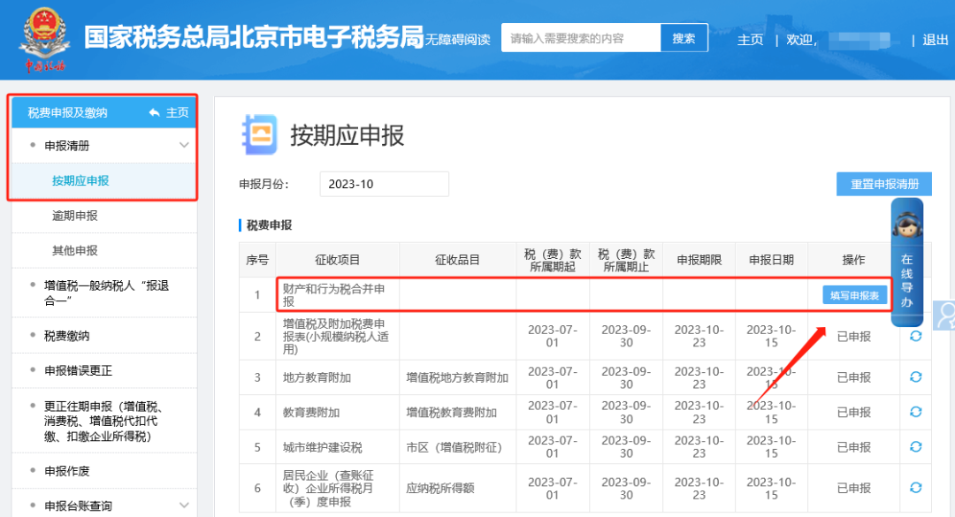Screen dimensions: 955x517
Task: Click the 按期应申报 page title icon
Action: click(x=259, y=135)
